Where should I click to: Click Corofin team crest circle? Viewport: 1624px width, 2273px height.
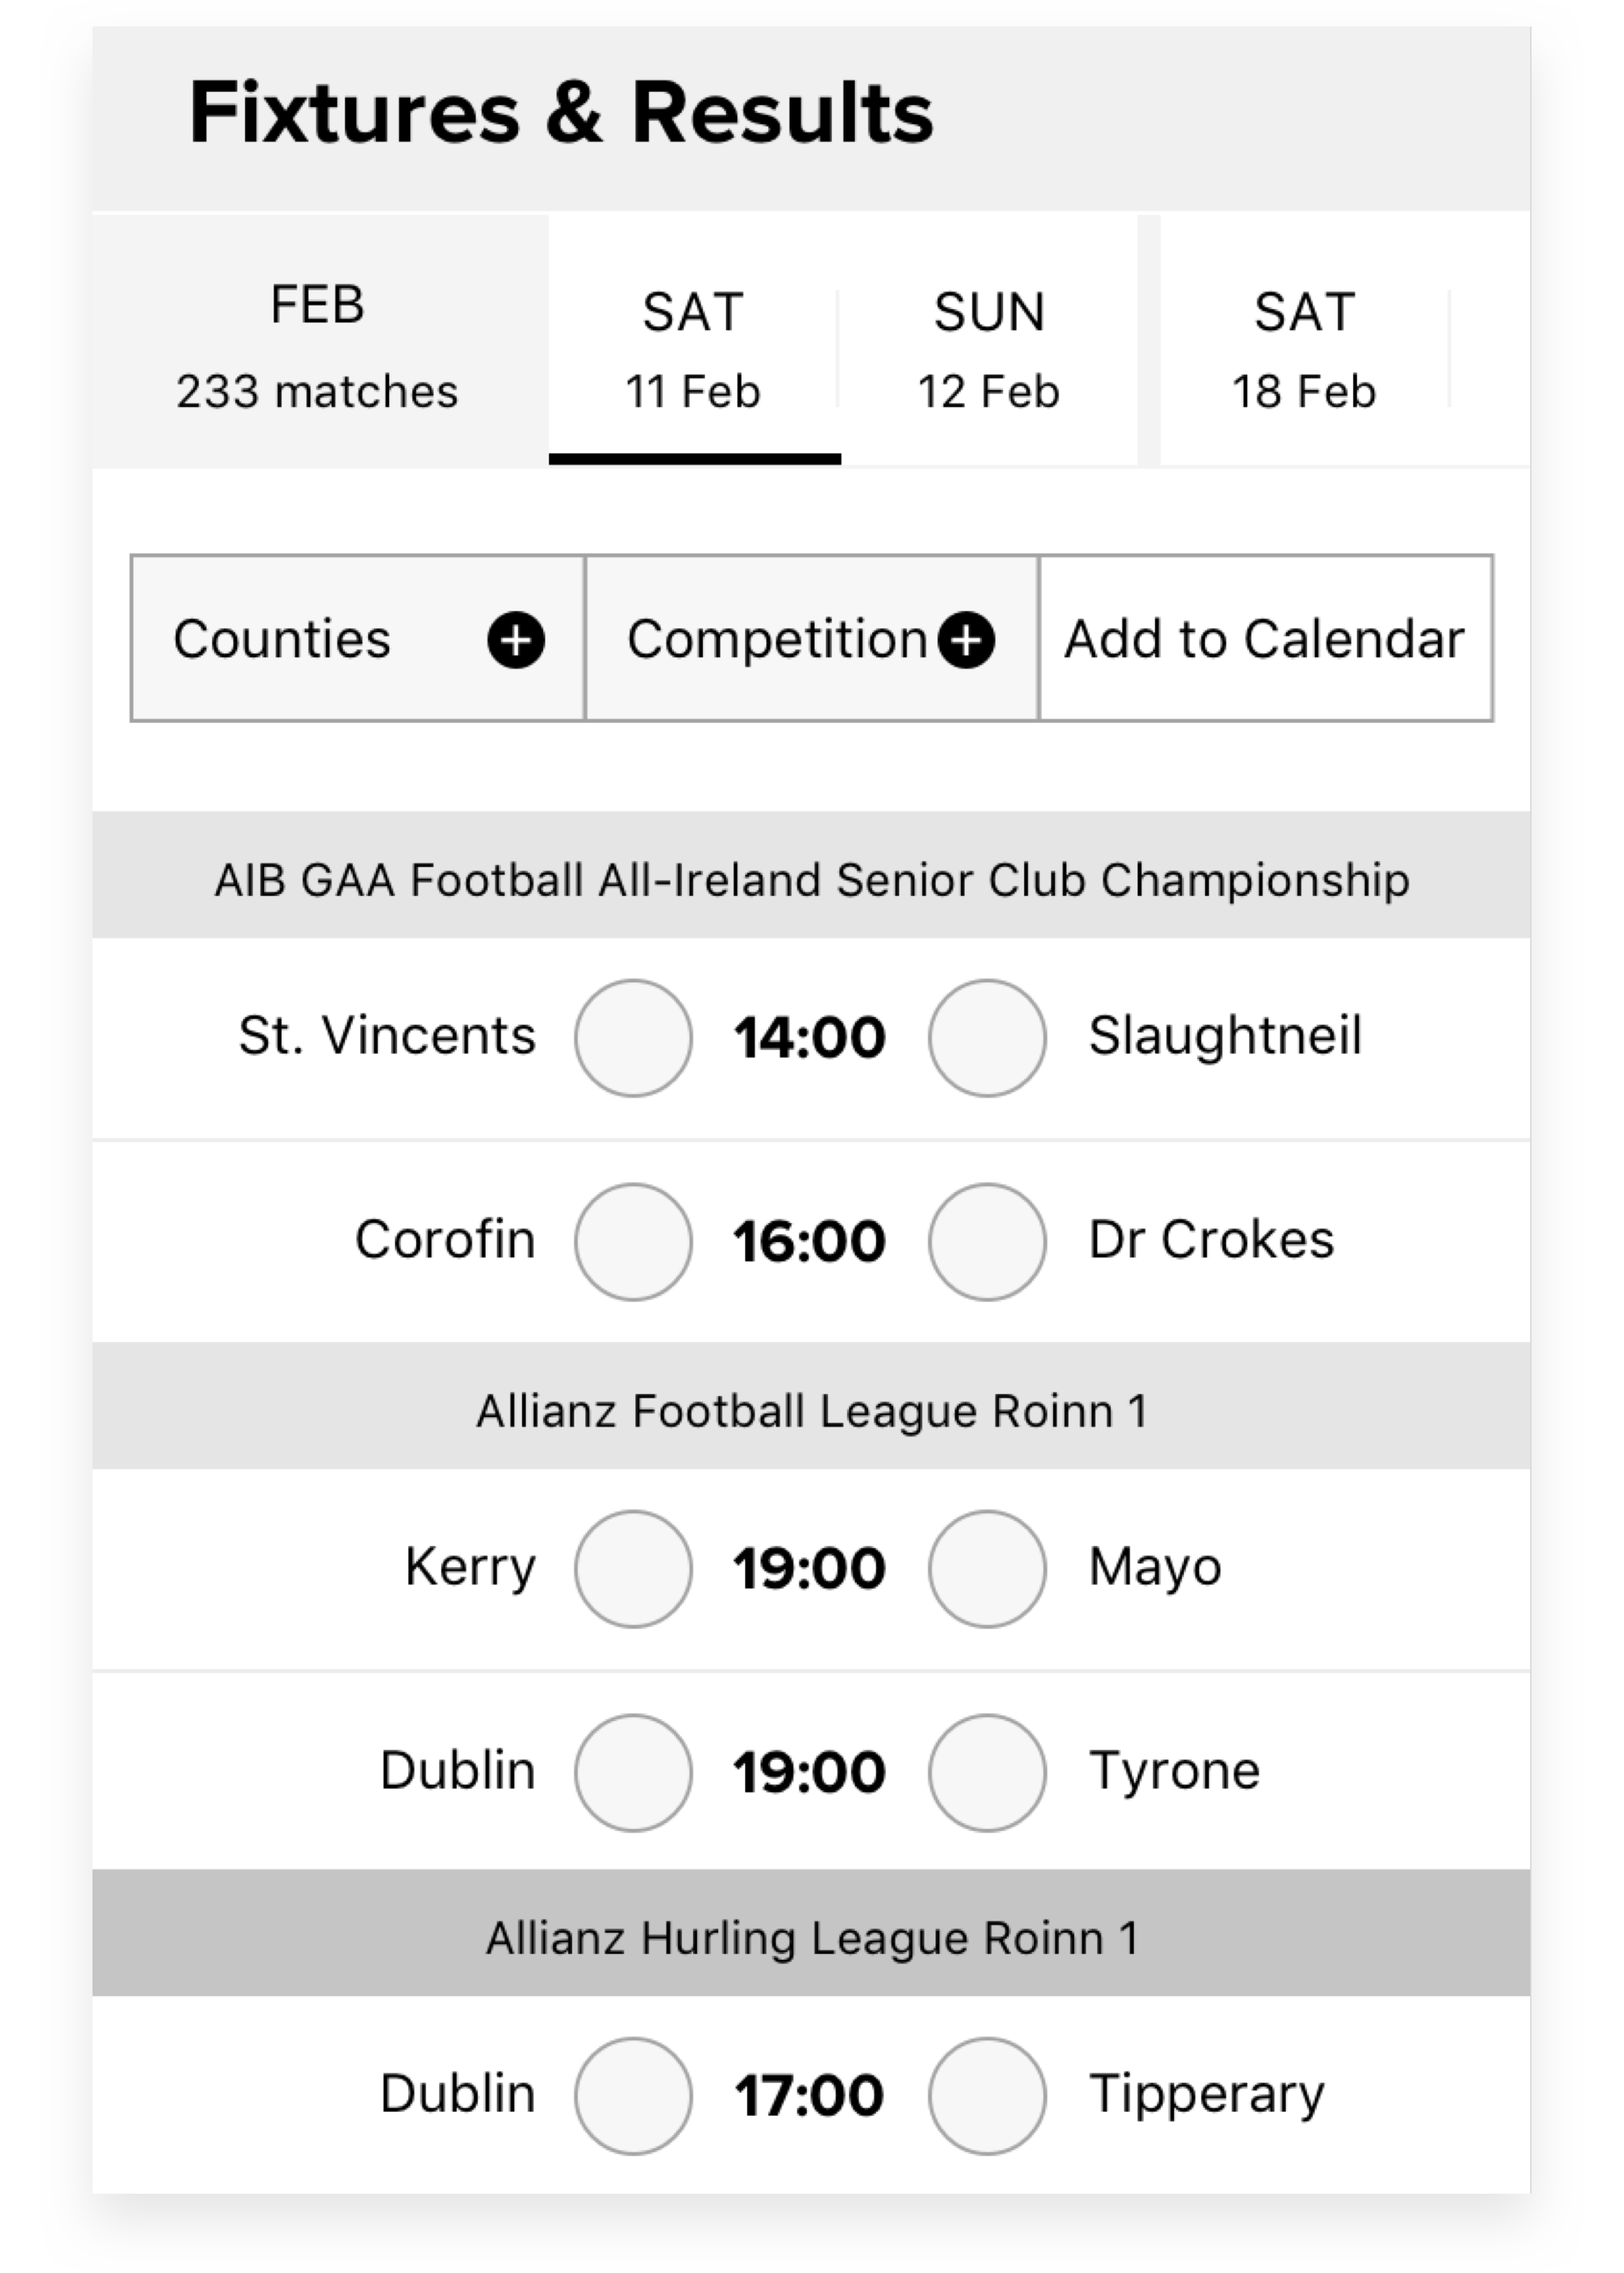[632, 1241]
